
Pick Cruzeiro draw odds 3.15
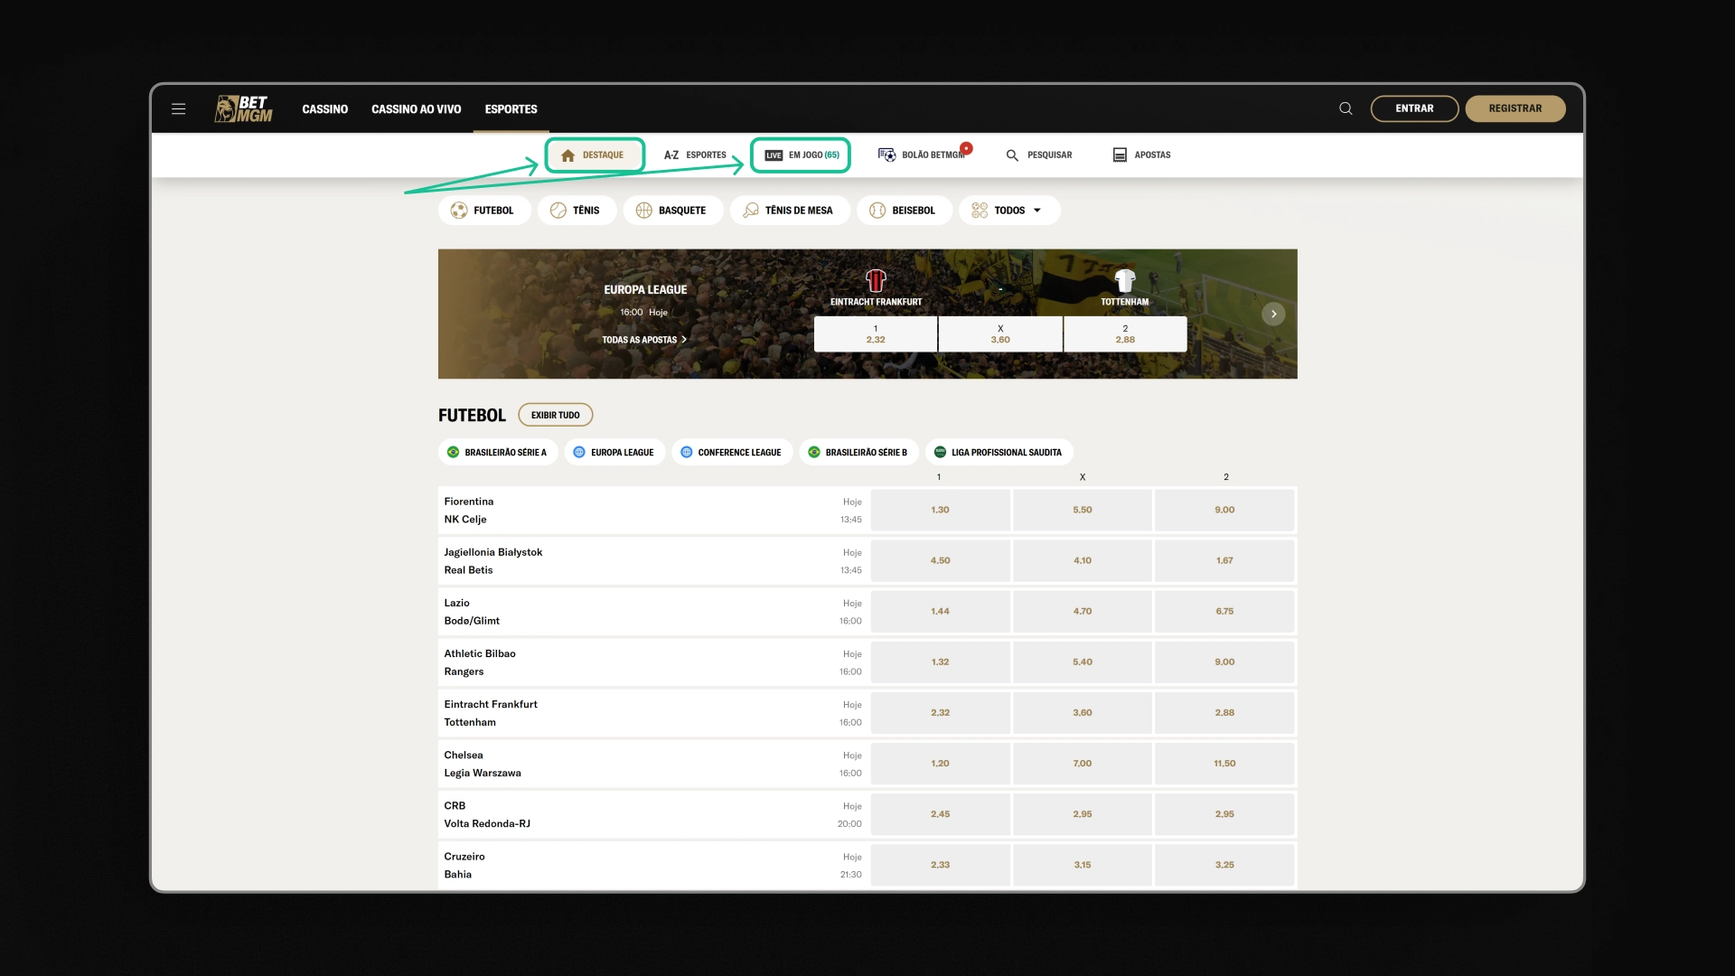pos(1083,865)
